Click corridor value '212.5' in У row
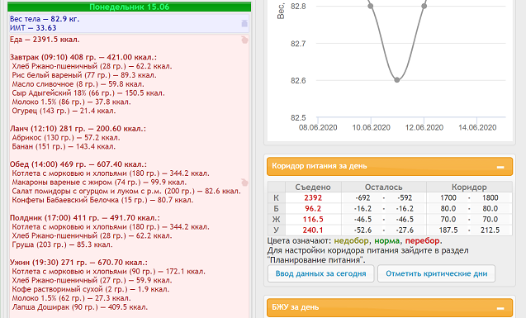The image size is (526, 318). [490, 230]
